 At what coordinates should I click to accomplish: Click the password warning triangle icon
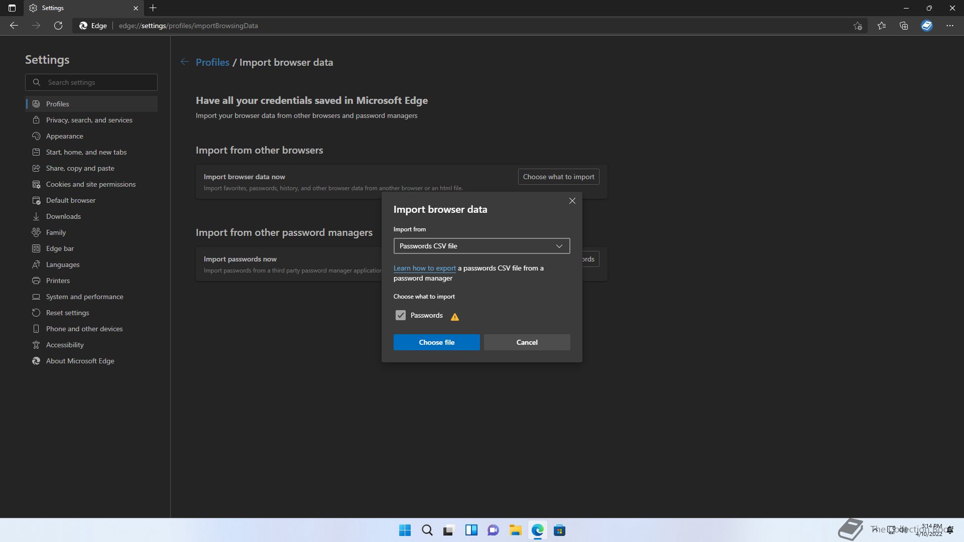(455, 317)
